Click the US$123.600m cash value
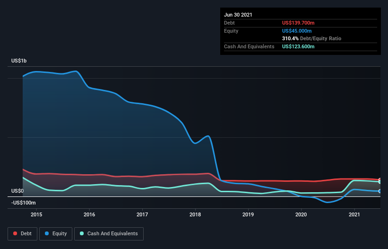 [x=298, y=46]
